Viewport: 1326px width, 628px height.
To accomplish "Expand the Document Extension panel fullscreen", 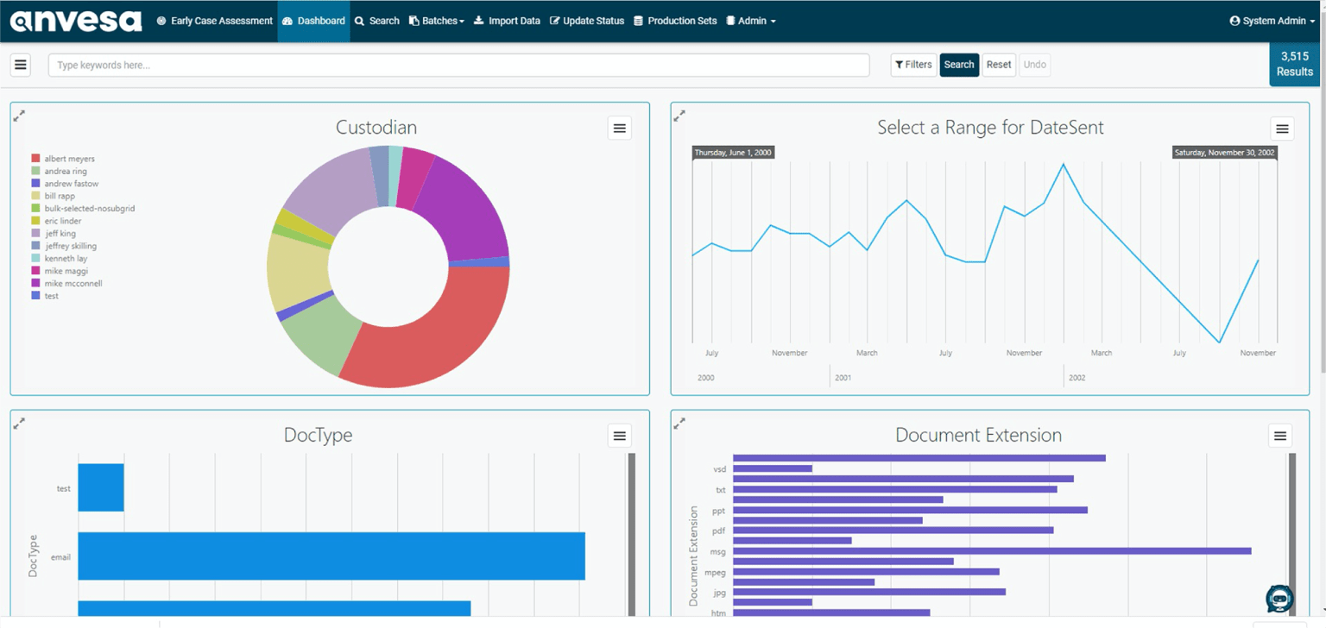I will (x=679, y=424).
